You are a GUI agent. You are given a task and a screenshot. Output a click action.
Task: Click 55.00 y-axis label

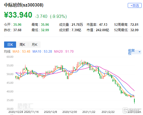tap(10, 65)
